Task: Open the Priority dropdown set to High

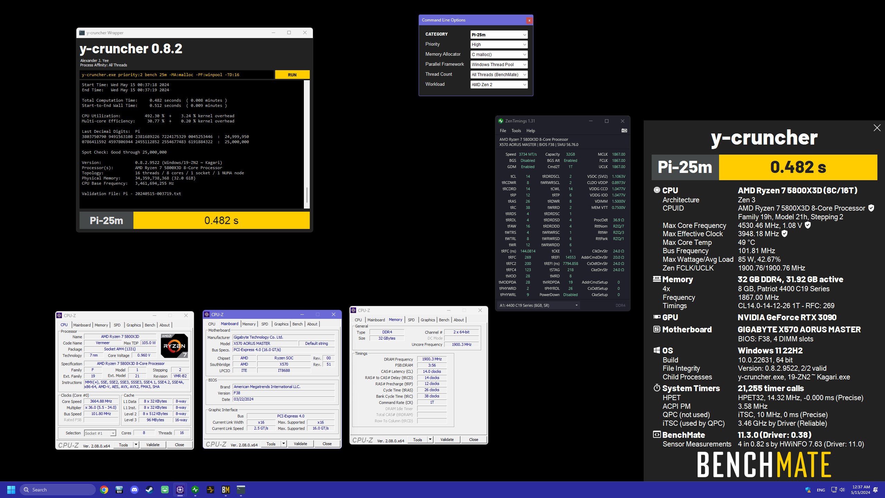Action: point(499,45)
